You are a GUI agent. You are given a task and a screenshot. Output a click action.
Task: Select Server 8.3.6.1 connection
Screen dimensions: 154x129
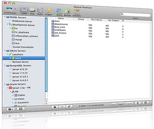tap(20, 77)
